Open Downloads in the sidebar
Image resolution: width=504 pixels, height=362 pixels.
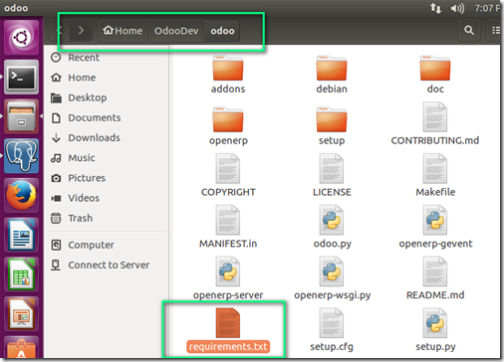107,137
